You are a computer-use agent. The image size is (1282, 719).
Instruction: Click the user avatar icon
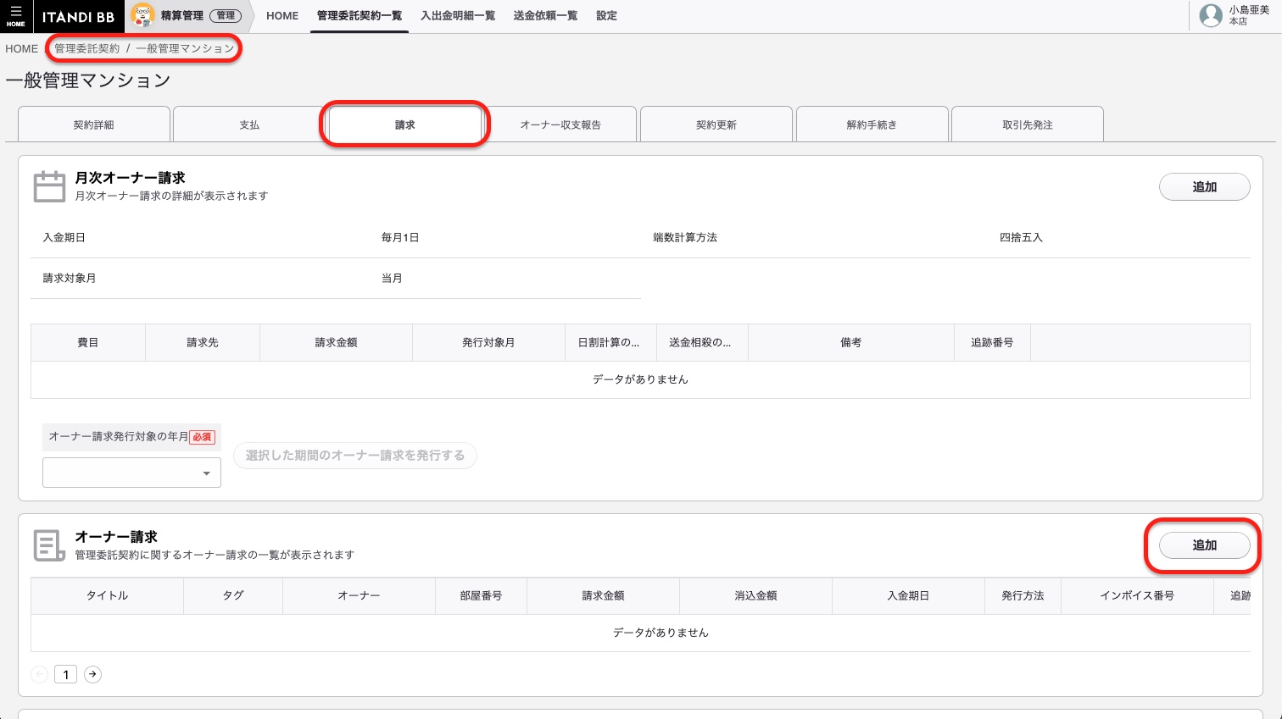point(1211,15)
